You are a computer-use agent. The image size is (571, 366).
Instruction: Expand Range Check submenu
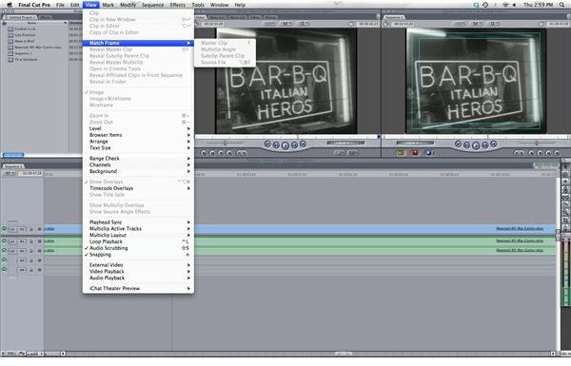(x=138, y=158)
